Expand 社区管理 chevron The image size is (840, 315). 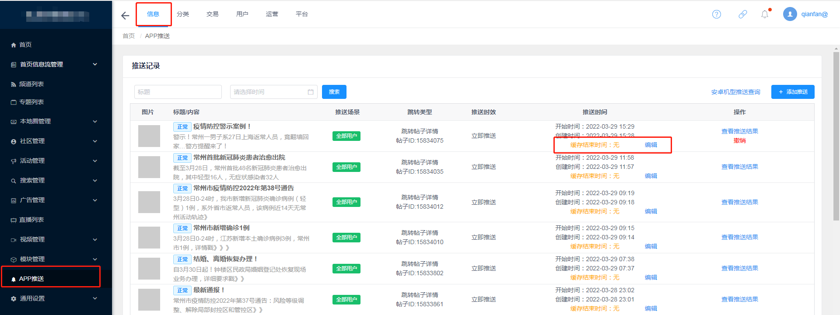[x=95, y=141]
